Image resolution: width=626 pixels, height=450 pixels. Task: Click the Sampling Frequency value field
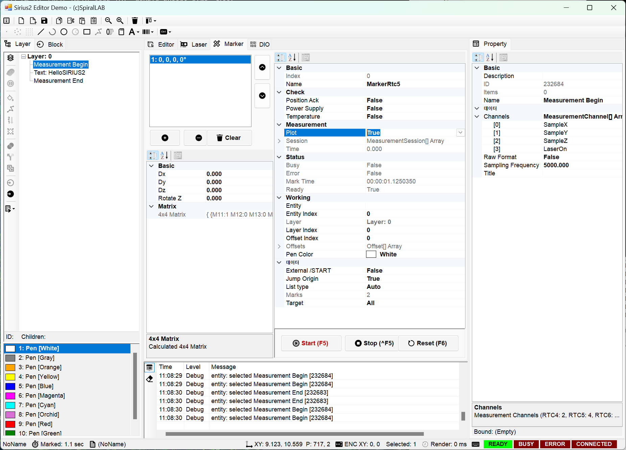[582, 165]
